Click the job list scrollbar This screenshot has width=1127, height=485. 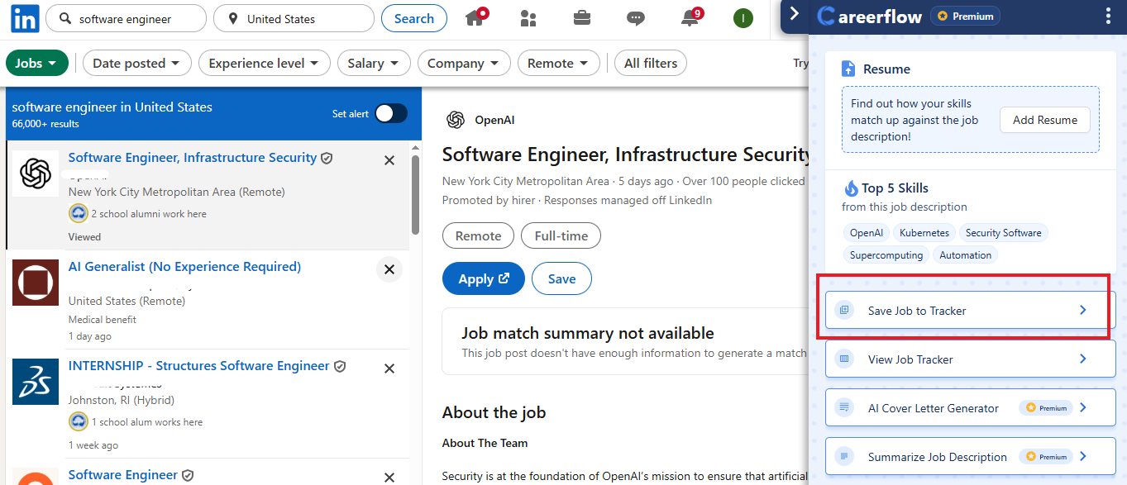pyautogui.click(x=415, y=195)
